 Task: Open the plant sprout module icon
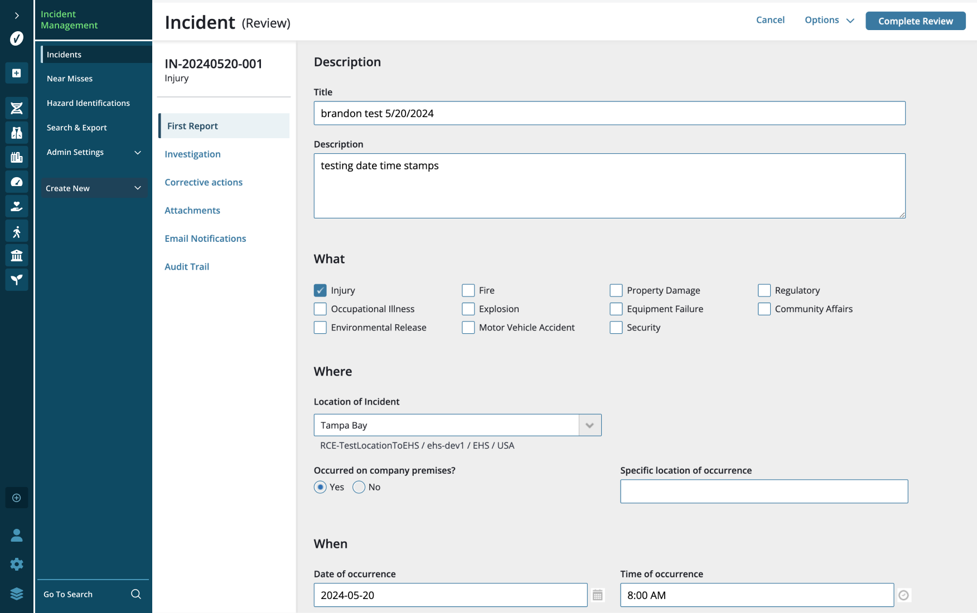tap(17, 280)
